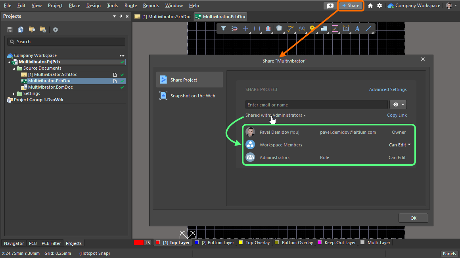Select the interactive routing tool icon
Screen dimensions: 460x258
[x=290, y=28]
